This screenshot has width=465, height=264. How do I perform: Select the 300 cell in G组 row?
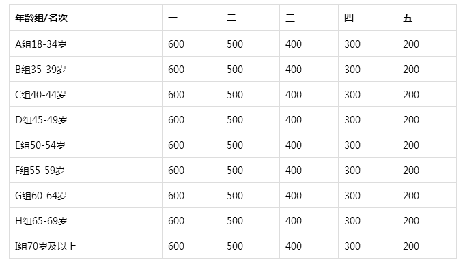coord(352,196)
